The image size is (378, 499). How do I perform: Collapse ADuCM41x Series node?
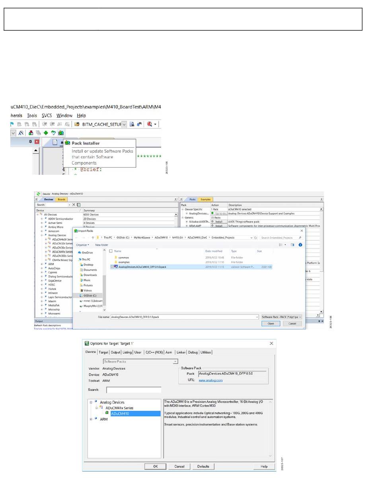96,408
